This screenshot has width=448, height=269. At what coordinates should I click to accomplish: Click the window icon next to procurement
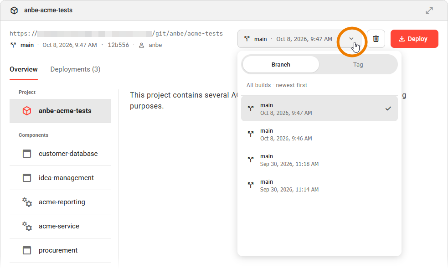click(27, 250)
